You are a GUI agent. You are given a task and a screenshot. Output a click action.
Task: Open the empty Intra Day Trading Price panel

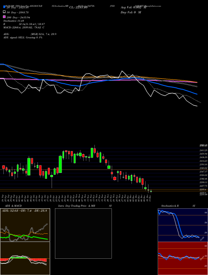tap(83, 233)
